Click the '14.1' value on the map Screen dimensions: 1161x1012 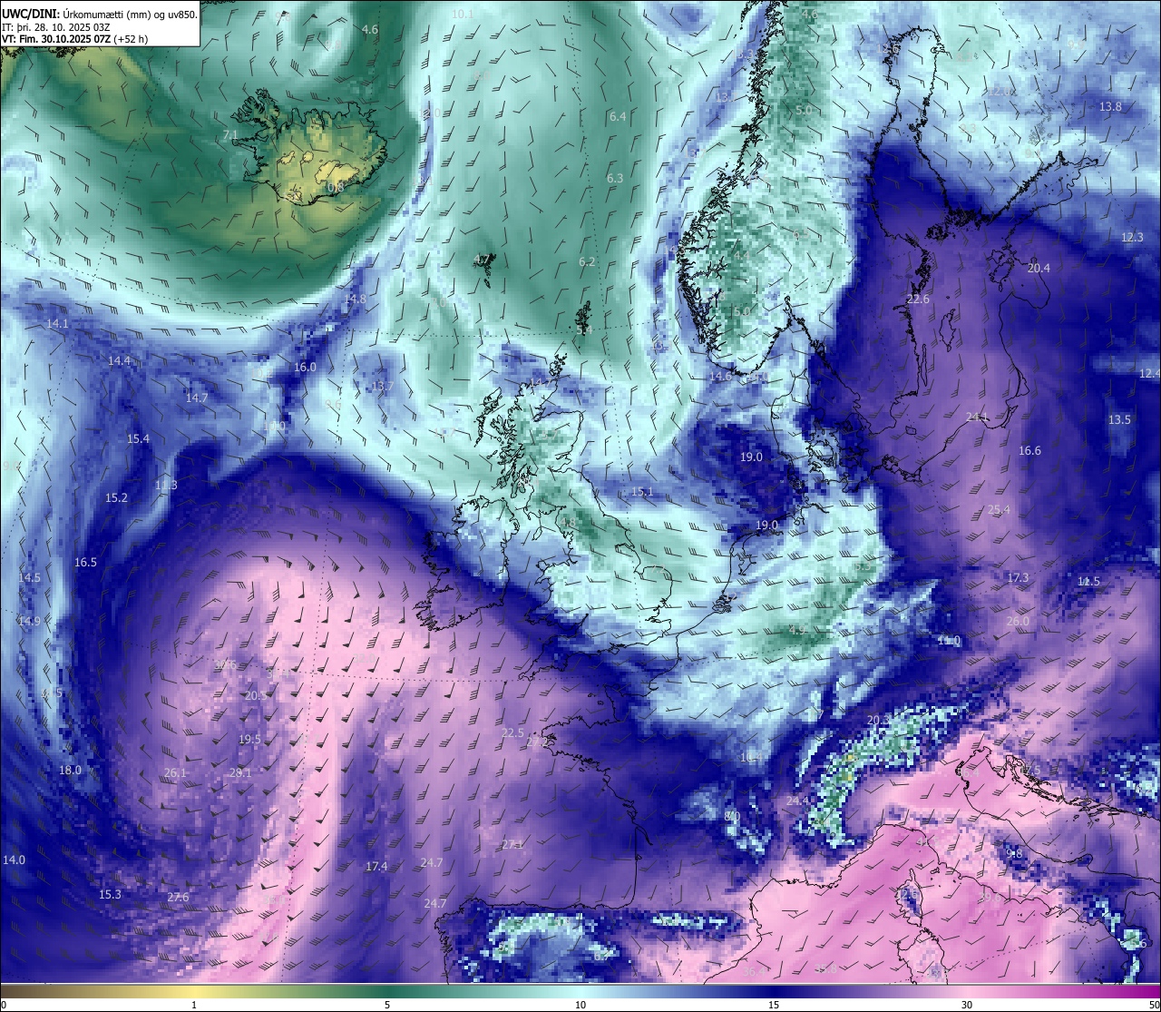coord(58,323)
